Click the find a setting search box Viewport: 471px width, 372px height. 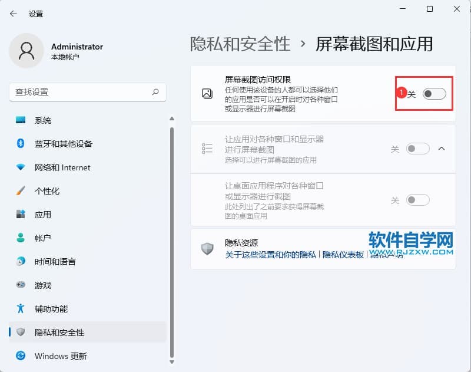pyautogui.click(x=79, y=92)
